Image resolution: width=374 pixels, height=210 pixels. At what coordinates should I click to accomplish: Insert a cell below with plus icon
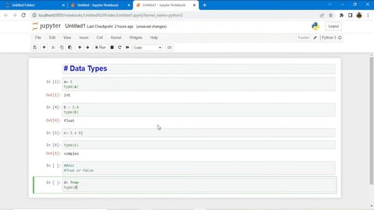point(44,47)
